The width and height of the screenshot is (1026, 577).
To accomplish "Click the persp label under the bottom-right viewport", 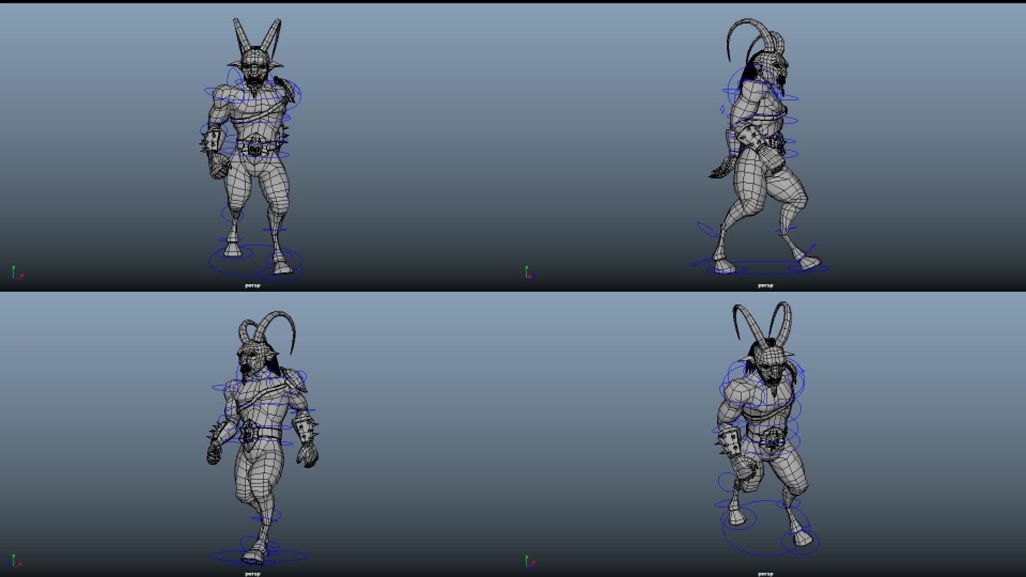I will coord(766,573).
